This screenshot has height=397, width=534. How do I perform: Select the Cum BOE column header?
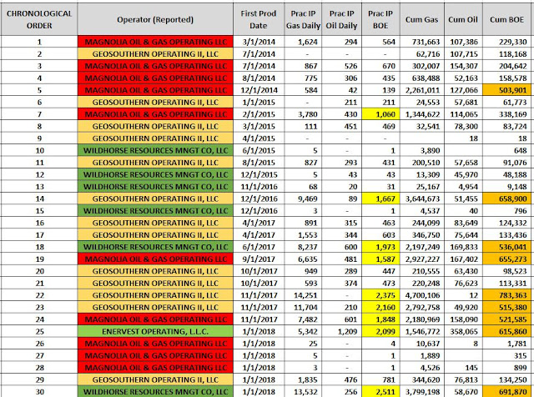click(507, 19)
